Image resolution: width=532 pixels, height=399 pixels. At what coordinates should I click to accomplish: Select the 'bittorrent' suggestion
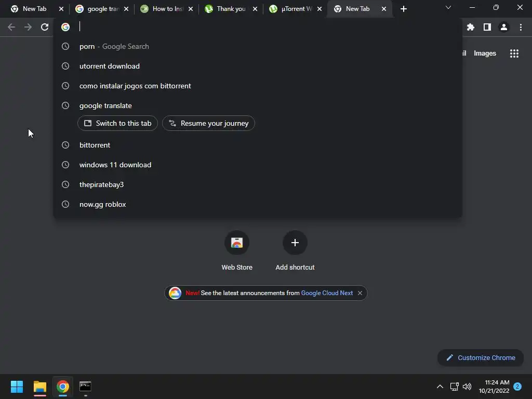pos(258,145)
